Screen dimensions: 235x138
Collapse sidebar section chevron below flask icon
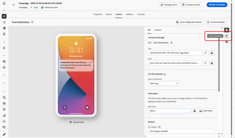4,55
